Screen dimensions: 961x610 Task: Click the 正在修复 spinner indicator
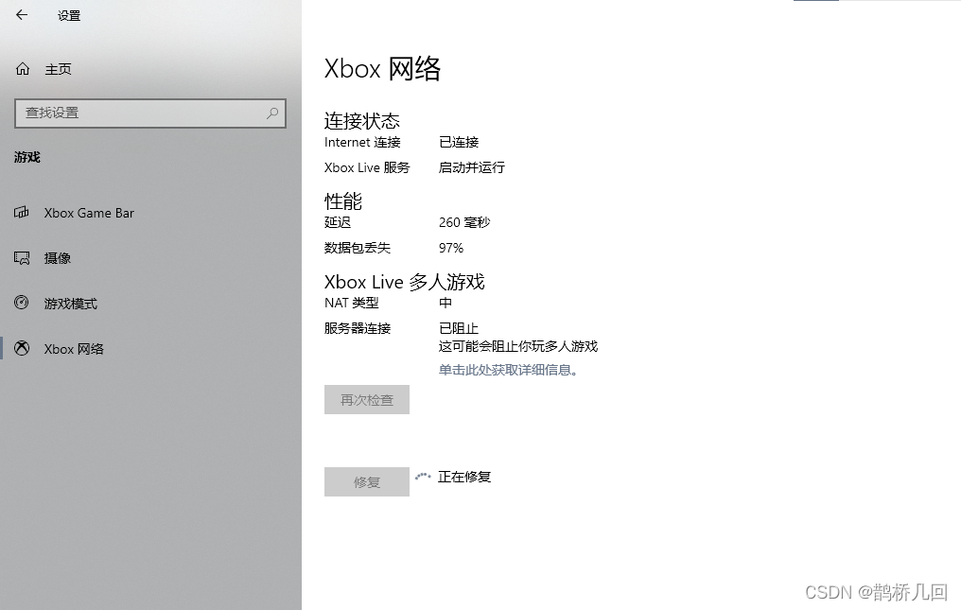click(423, 476)
